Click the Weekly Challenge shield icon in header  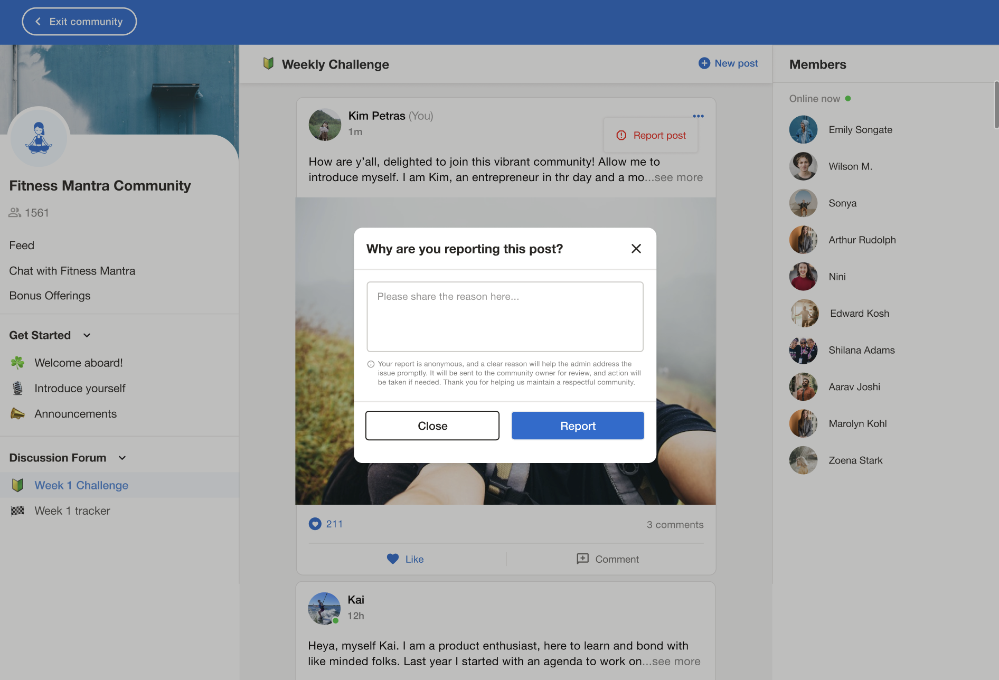click(x=268, y=64)
